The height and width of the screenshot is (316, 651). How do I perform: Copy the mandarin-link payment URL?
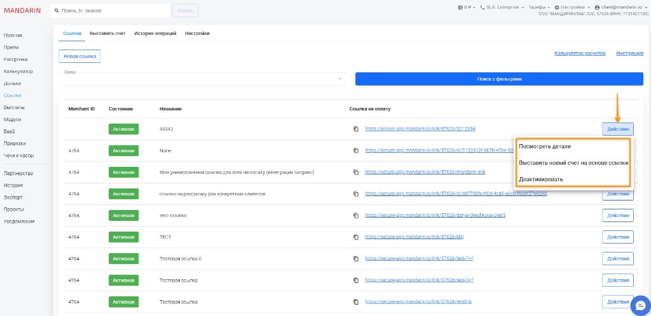pyautogui.click(x=356, y=172)
